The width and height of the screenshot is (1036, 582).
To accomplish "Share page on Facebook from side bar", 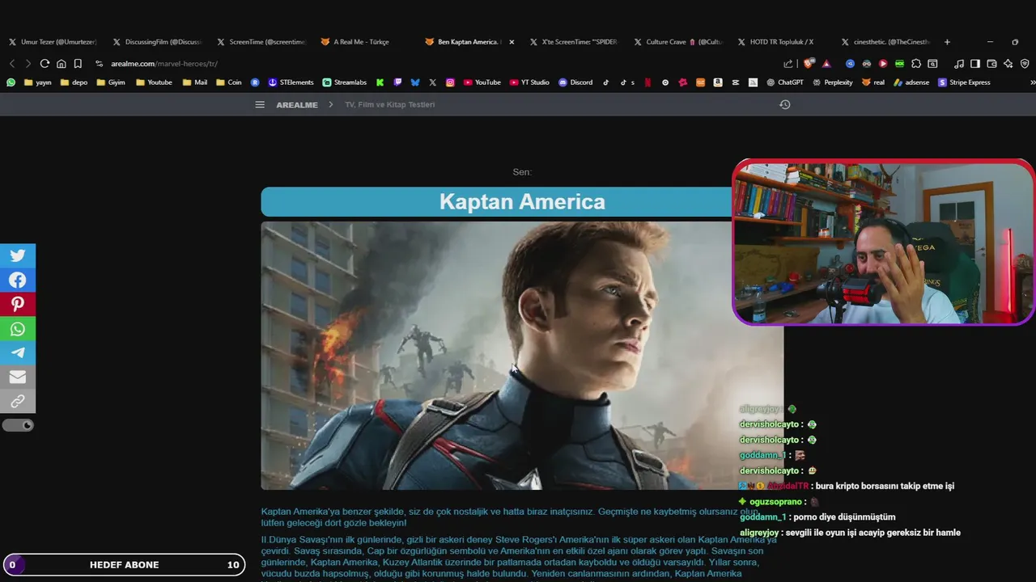I will tap(17, 280).
